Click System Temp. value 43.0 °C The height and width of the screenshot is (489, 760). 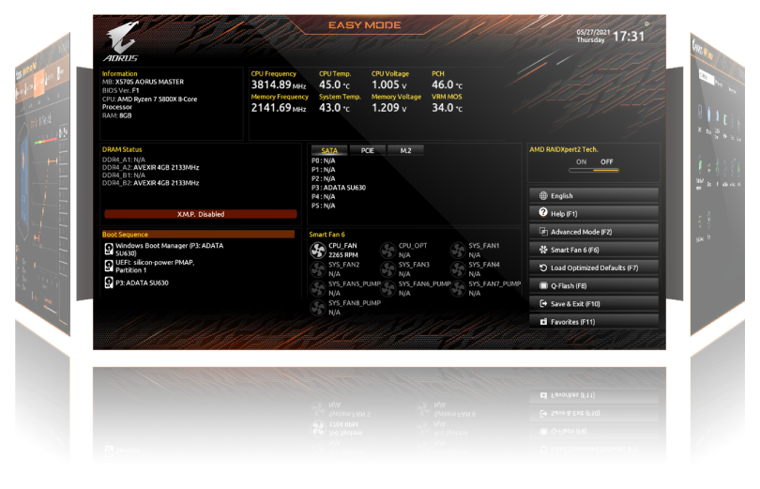(x=334, y=108)
